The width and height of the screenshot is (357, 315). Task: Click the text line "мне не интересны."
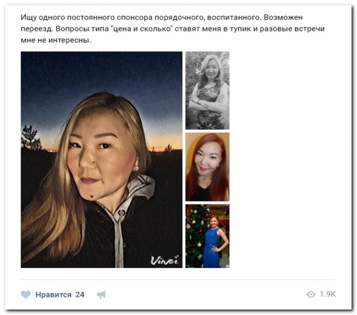click(x=56, y=40)
